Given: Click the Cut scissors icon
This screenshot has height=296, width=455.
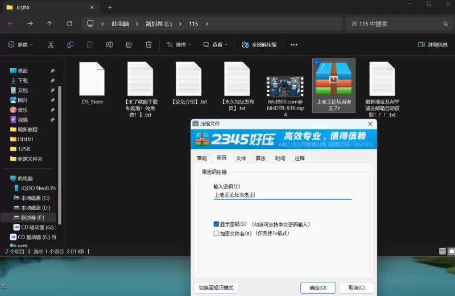Looking at the screenshot, I should pyautogui.click(x=51, y=45).
